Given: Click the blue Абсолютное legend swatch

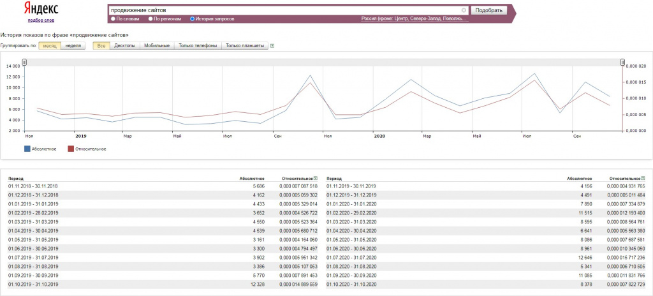Looking at the screenshot, I should pyautogui.click(x=27, y=149).
